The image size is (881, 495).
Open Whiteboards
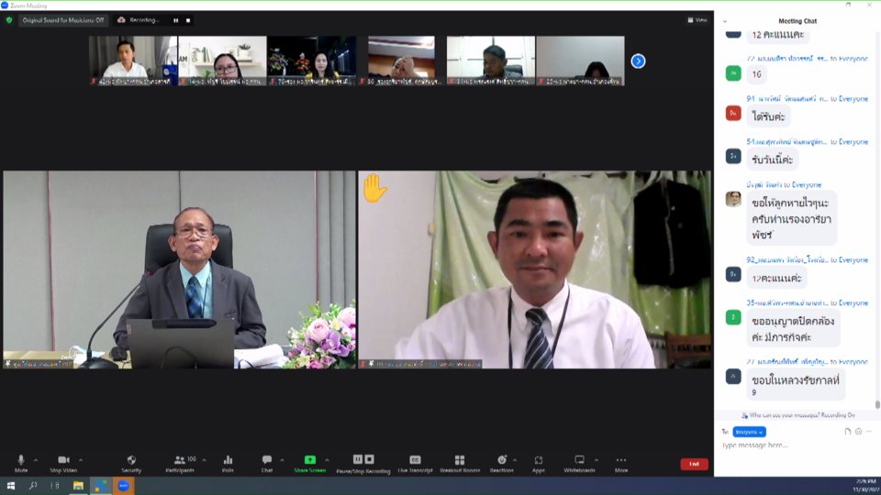pyautogui.click(x=579, y=464)
